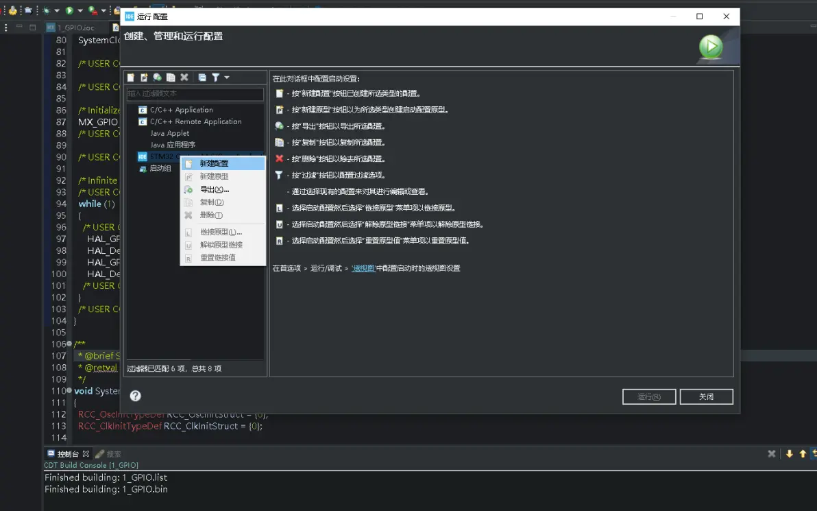Click the Debug bug icon in IDE toolbar
The image size is (817, 511).
click(47, 10)
